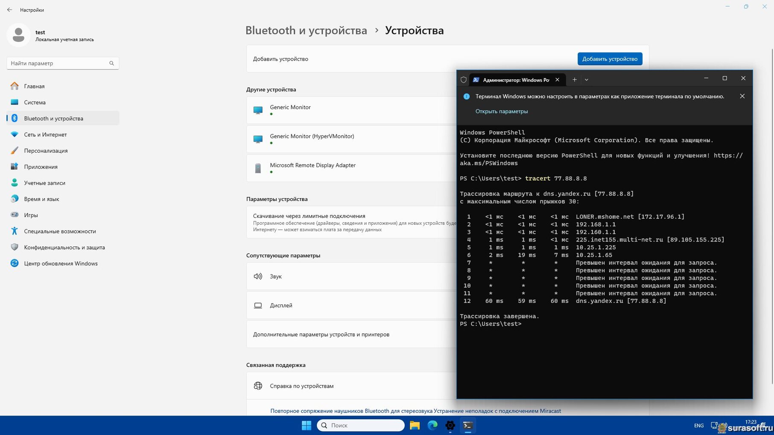Click the Settings back arrow
The width and height of the screenshot is (774, 435).
pos(9,10)
